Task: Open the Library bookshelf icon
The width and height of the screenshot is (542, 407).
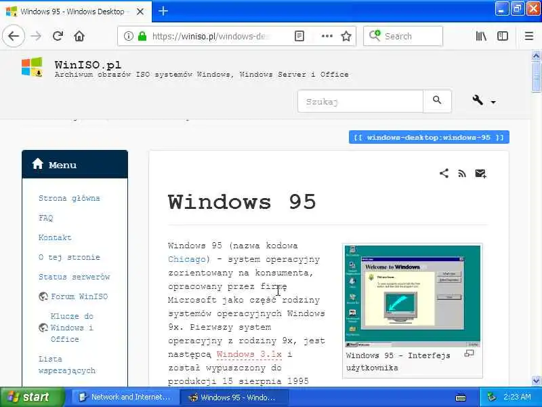Action: coord(481,36)
